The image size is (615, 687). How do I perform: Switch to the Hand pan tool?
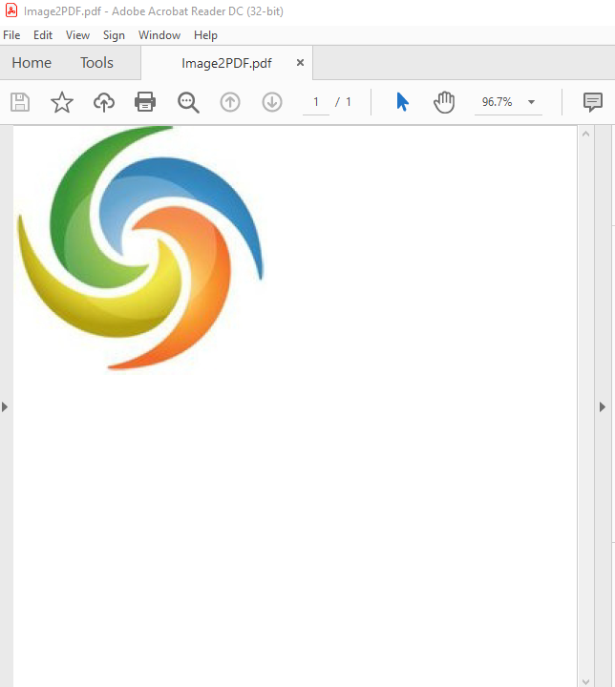(x=444, y=102)
